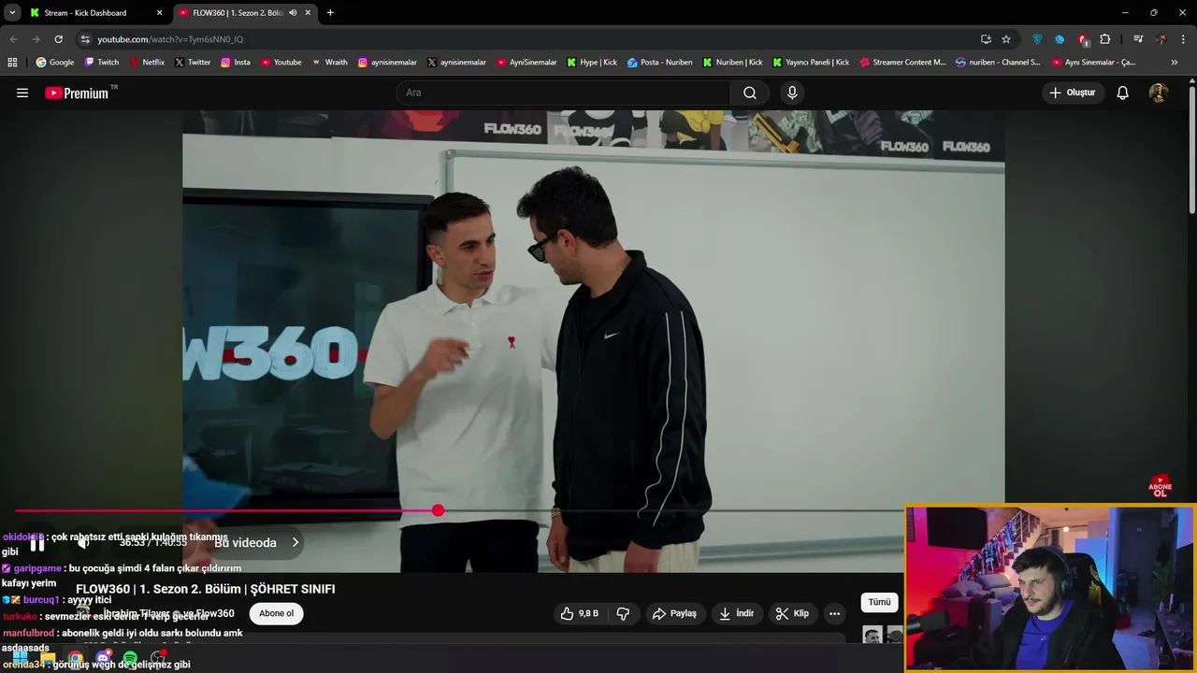1197x673 pixels.
Task: Mute the FLOW360 tab via speaker icon
Action: (293, 13)
